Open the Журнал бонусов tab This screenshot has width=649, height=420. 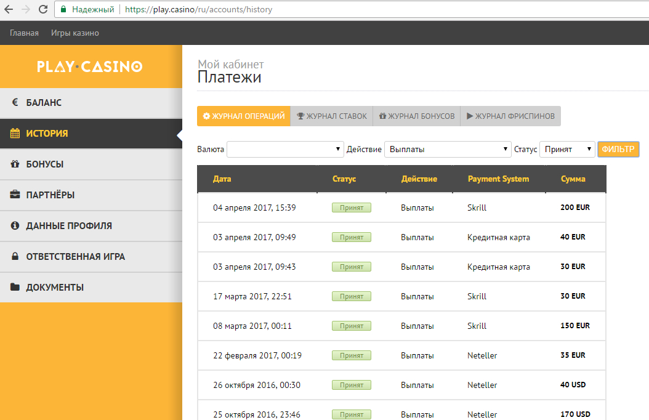pyautogui.click(x=417, y=116)
